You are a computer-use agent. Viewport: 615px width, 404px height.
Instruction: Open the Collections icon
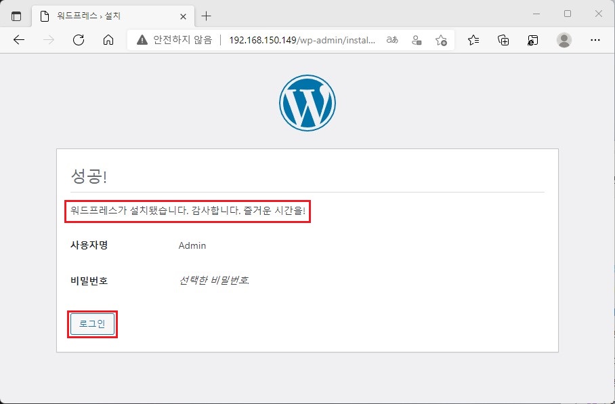pos(503,39)
